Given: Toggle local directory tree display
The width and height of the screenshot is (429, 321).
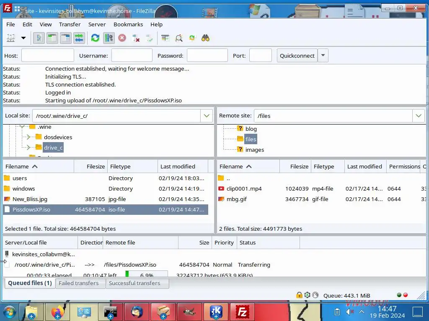Looking at the screenshot, I should (52, 38).
